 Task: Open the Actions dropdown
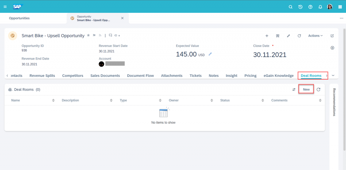[315, 36]
